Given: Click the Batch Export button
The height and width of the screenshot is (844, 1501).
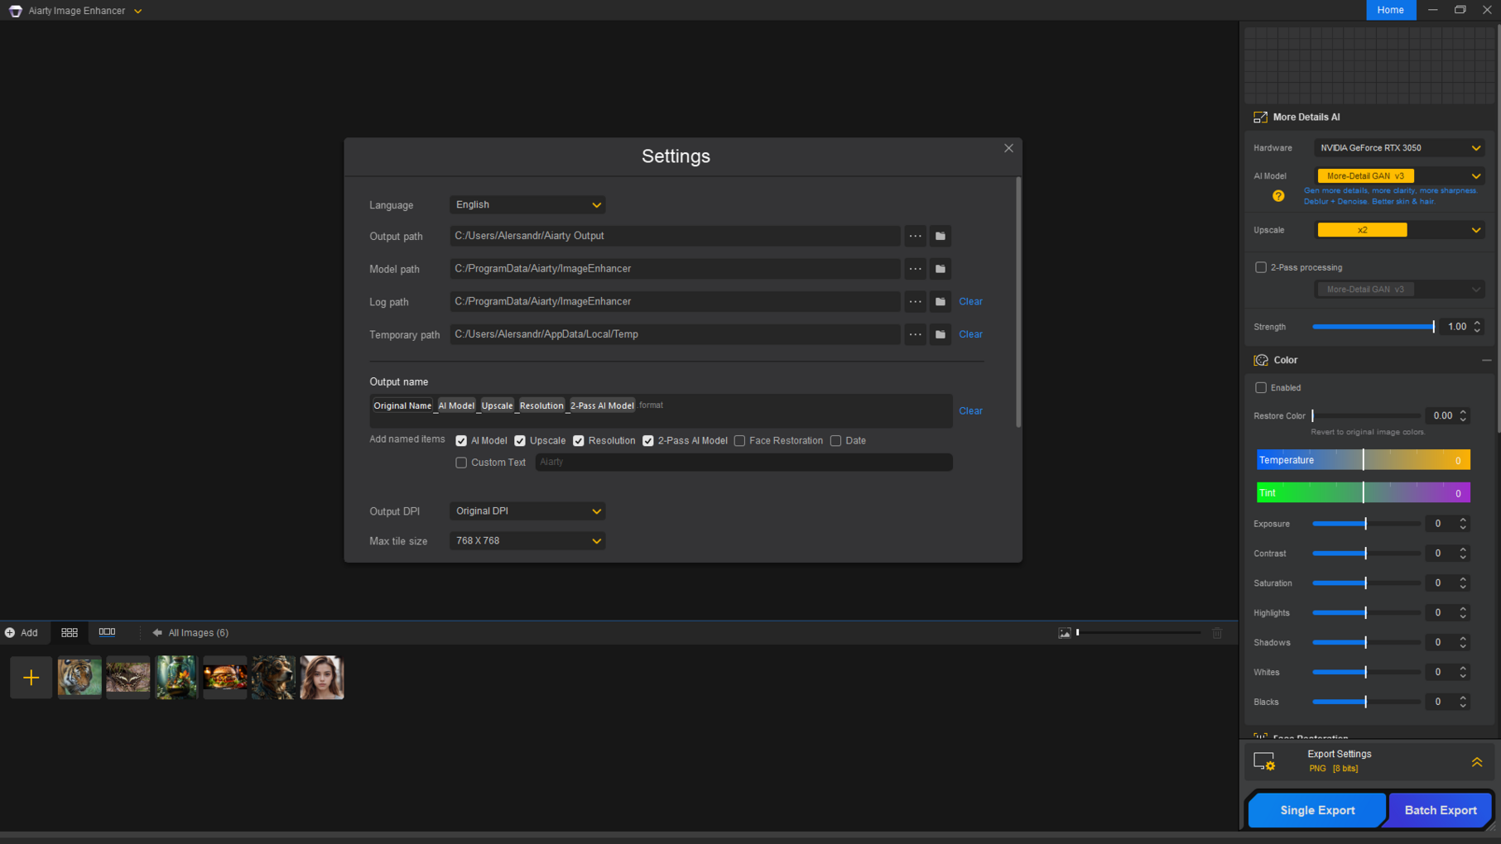Looking at the screenshot, I should coord(1440,810).
